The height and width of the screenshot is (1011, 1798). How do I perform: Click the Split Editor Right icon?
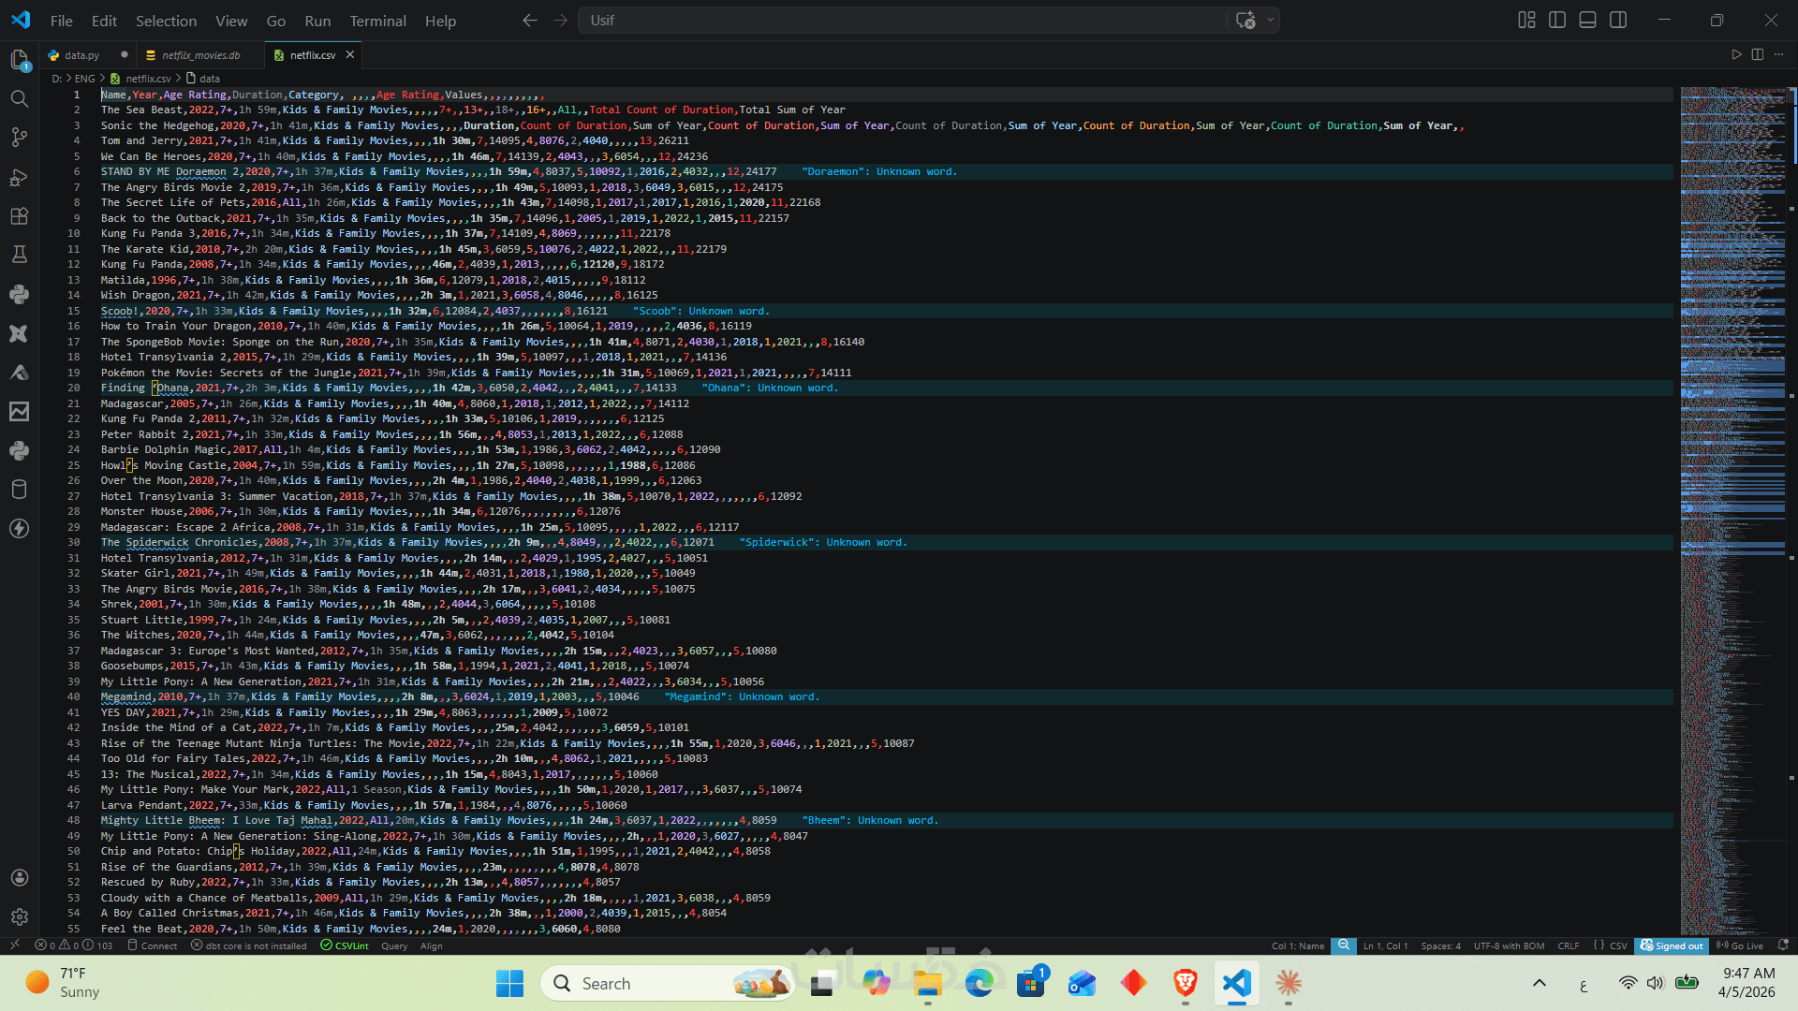click(x=1758, y=55)
